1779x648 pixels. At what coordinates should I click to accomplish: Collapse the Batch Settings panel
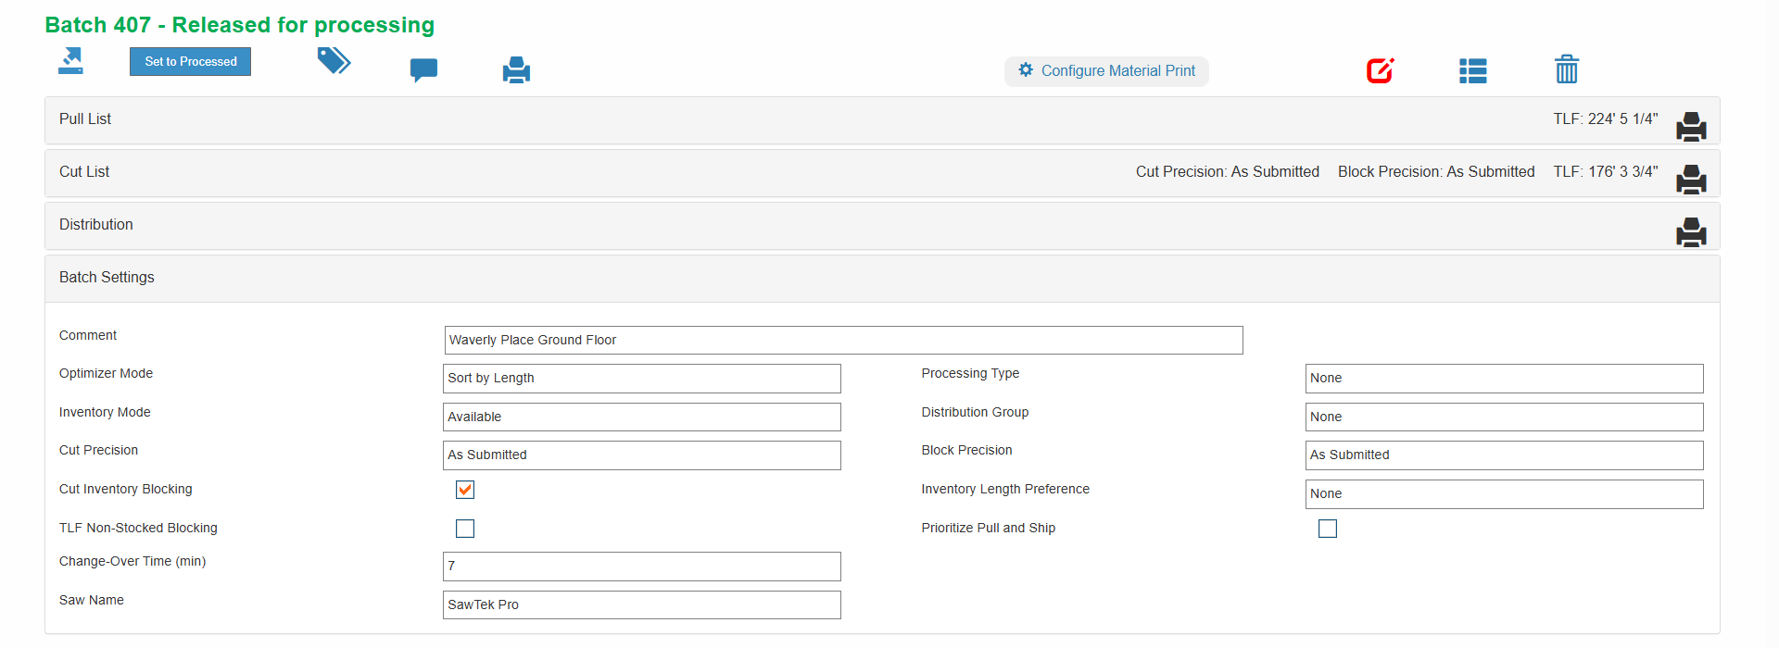[107, 278]
